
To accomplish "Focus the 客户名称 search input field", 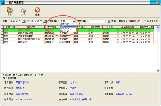I will (x=97, y=21).
